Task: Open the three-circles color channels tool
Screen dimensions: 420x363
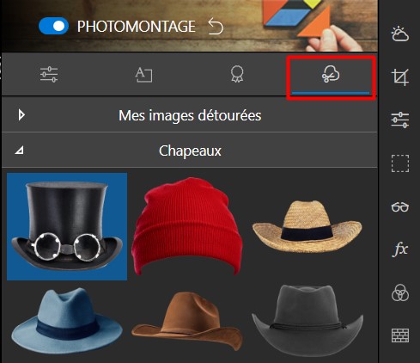Action: pyautogui.click(x=400, y=292)
